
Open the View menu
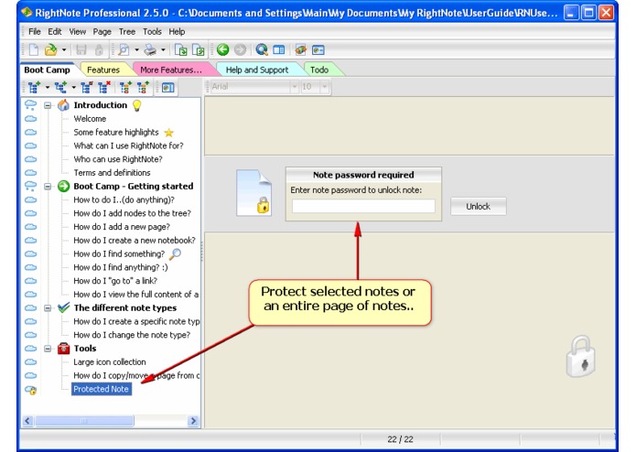[77, 32]
